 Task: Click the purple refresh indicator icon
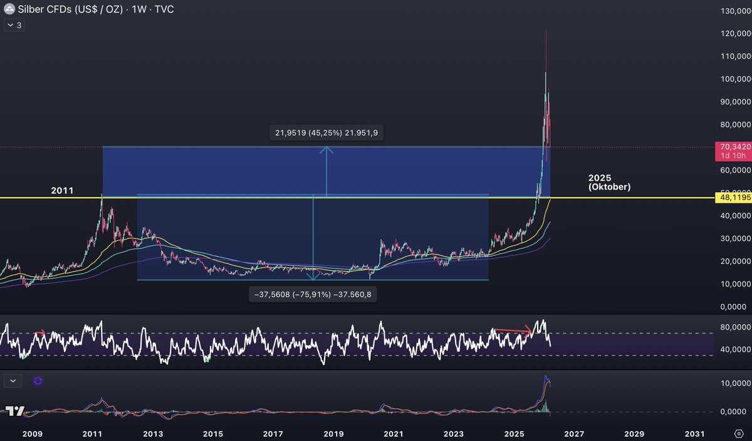point(38,380)
